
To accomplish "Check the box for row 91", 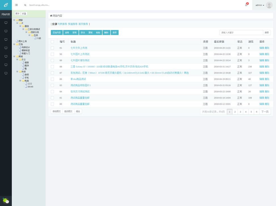I will click(52, 48).
